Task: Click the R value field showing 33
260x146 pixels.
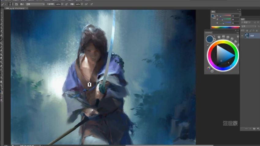Action: tap(235, 16)
